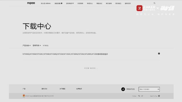Click the orange police badge icon in footer
The height and width of the screenshot is (102, 182).
24,96
